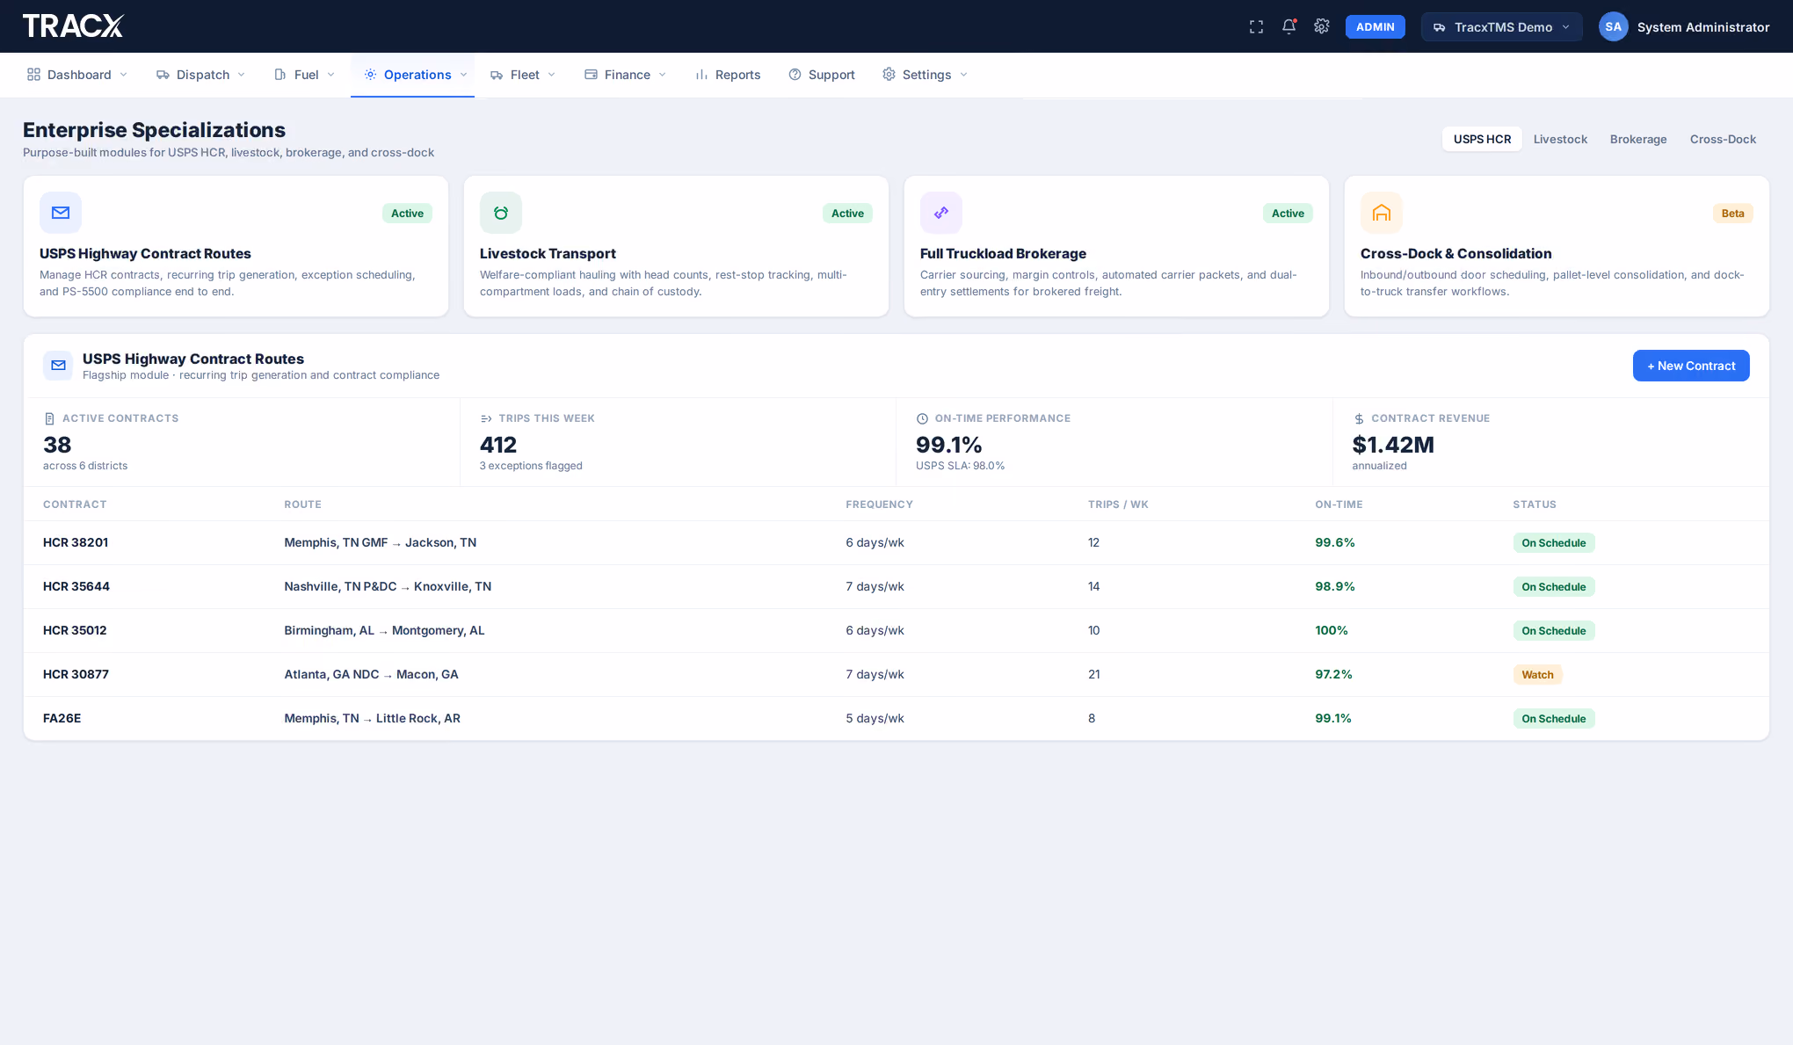This screenshot has height=1045, width=1793.
Task: Expand the Operations menu chevron
Action: pyautogui.click(x=463, y=75)
